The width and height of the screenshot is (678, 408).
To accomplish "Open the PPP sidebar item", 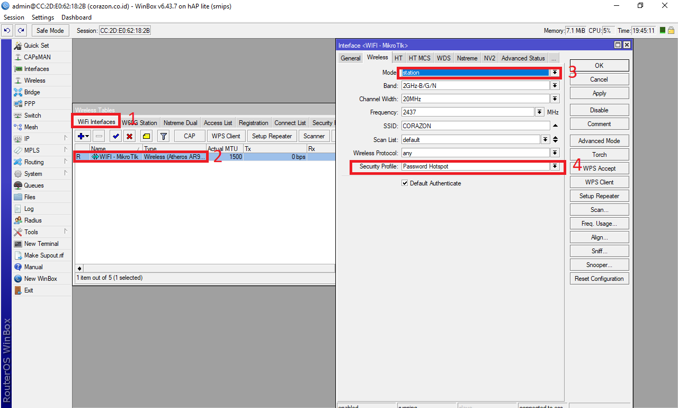I will click(x=30, y=104).
